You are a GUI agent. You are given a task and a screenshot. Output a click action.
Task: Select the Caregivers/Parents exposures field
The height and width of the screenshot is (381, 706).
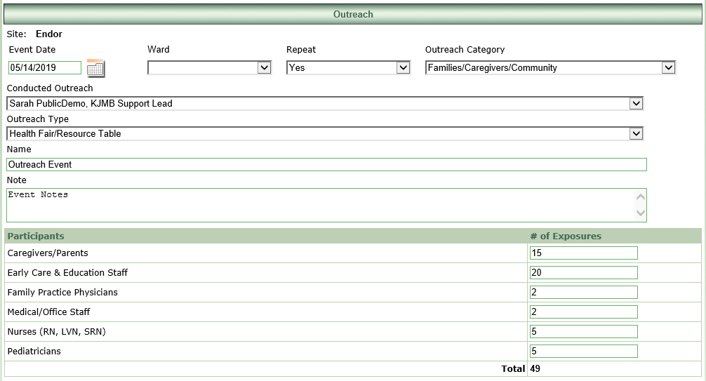coord(583,253)
